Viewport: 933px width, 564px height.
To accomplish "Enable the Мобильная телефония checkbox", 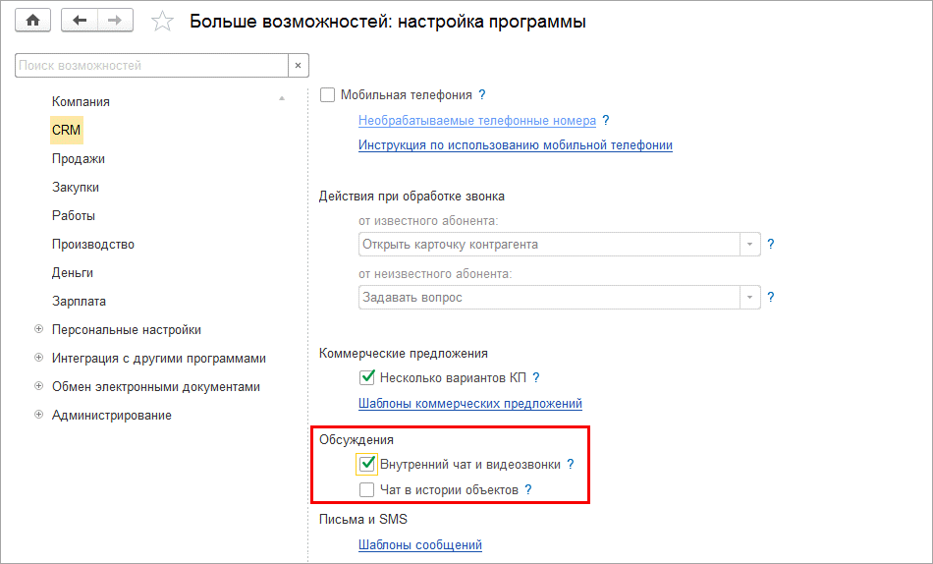I will coord(328,95).
